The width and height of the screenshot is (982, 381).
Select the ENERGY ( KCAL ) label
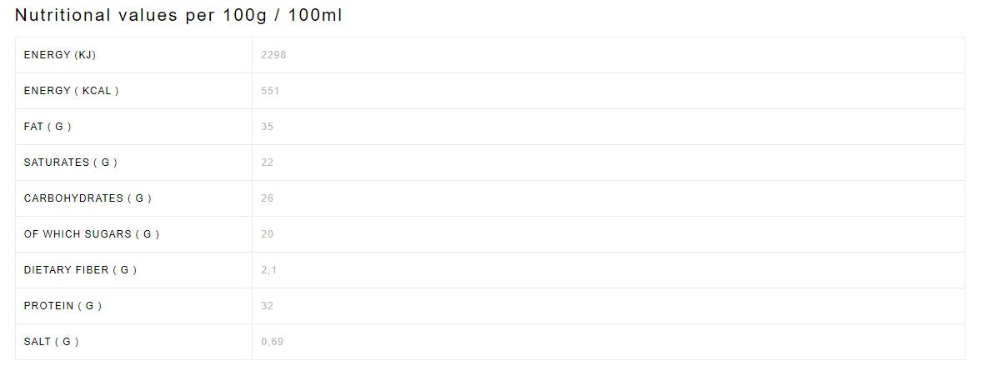[72, 91]
